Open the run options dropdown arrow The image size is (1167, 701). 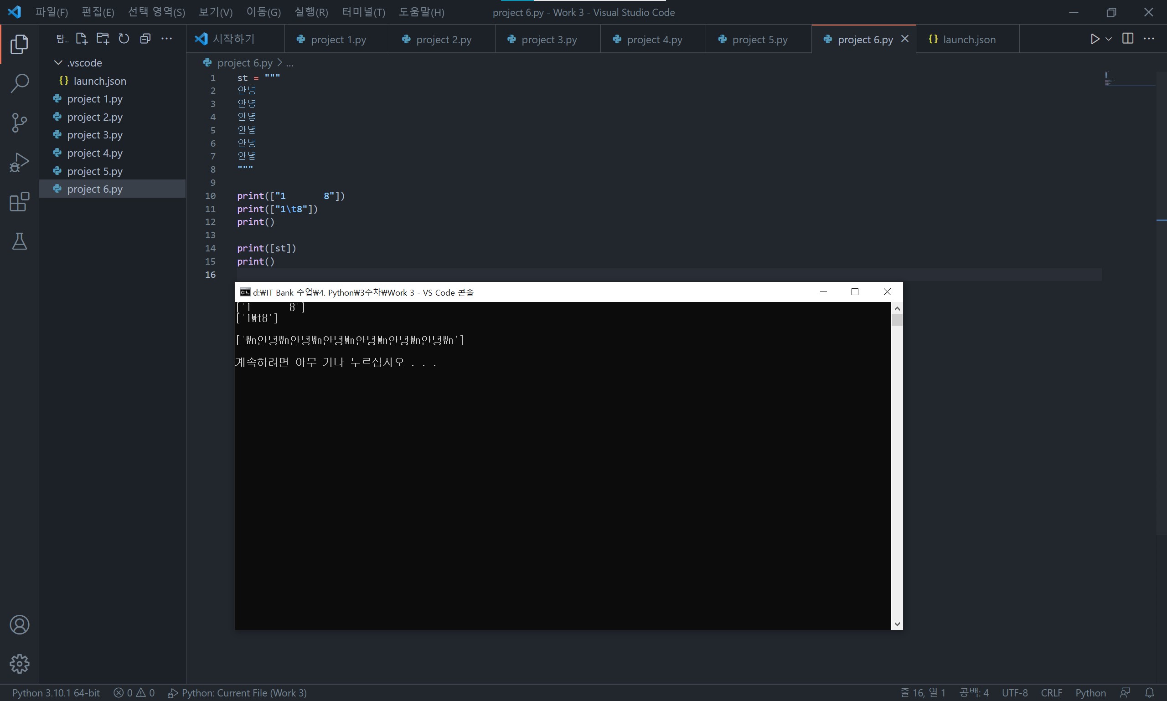click(1108, 39)
